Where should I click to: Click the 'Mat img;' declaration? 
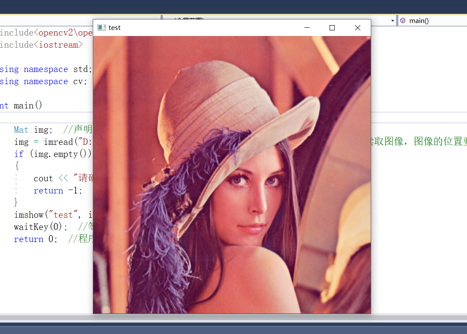[33, 130]
